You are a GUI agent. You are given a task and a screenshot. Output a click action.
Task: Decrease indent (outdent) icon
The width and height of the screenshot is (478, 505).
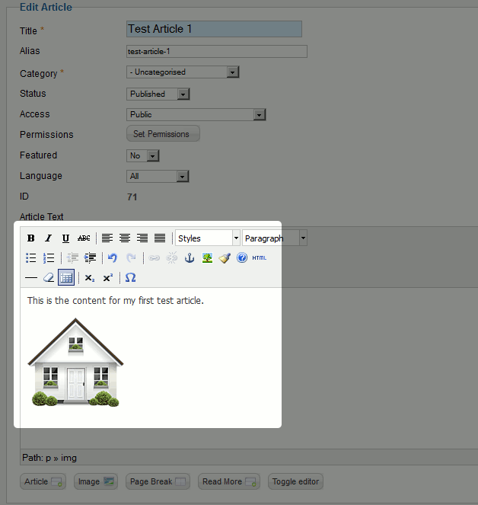point(72,258)
